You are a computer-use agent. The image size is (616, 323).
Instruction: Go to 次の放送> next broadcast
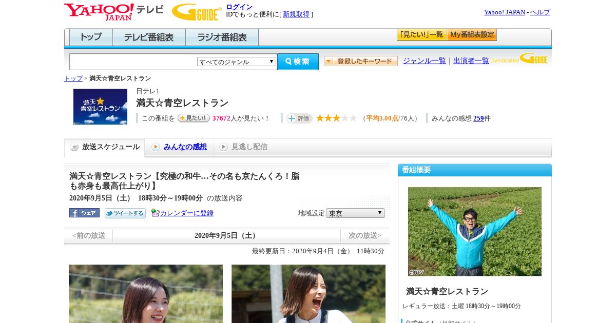365,236
